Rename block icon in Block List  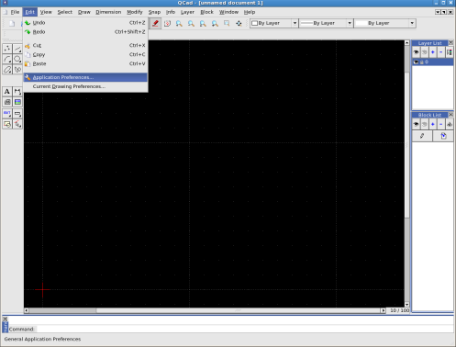(x=450, y=124)
